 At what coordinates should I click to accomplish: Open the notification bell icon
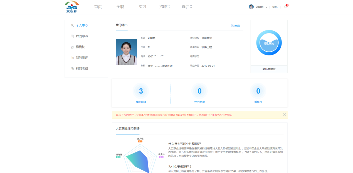(285, 7)
